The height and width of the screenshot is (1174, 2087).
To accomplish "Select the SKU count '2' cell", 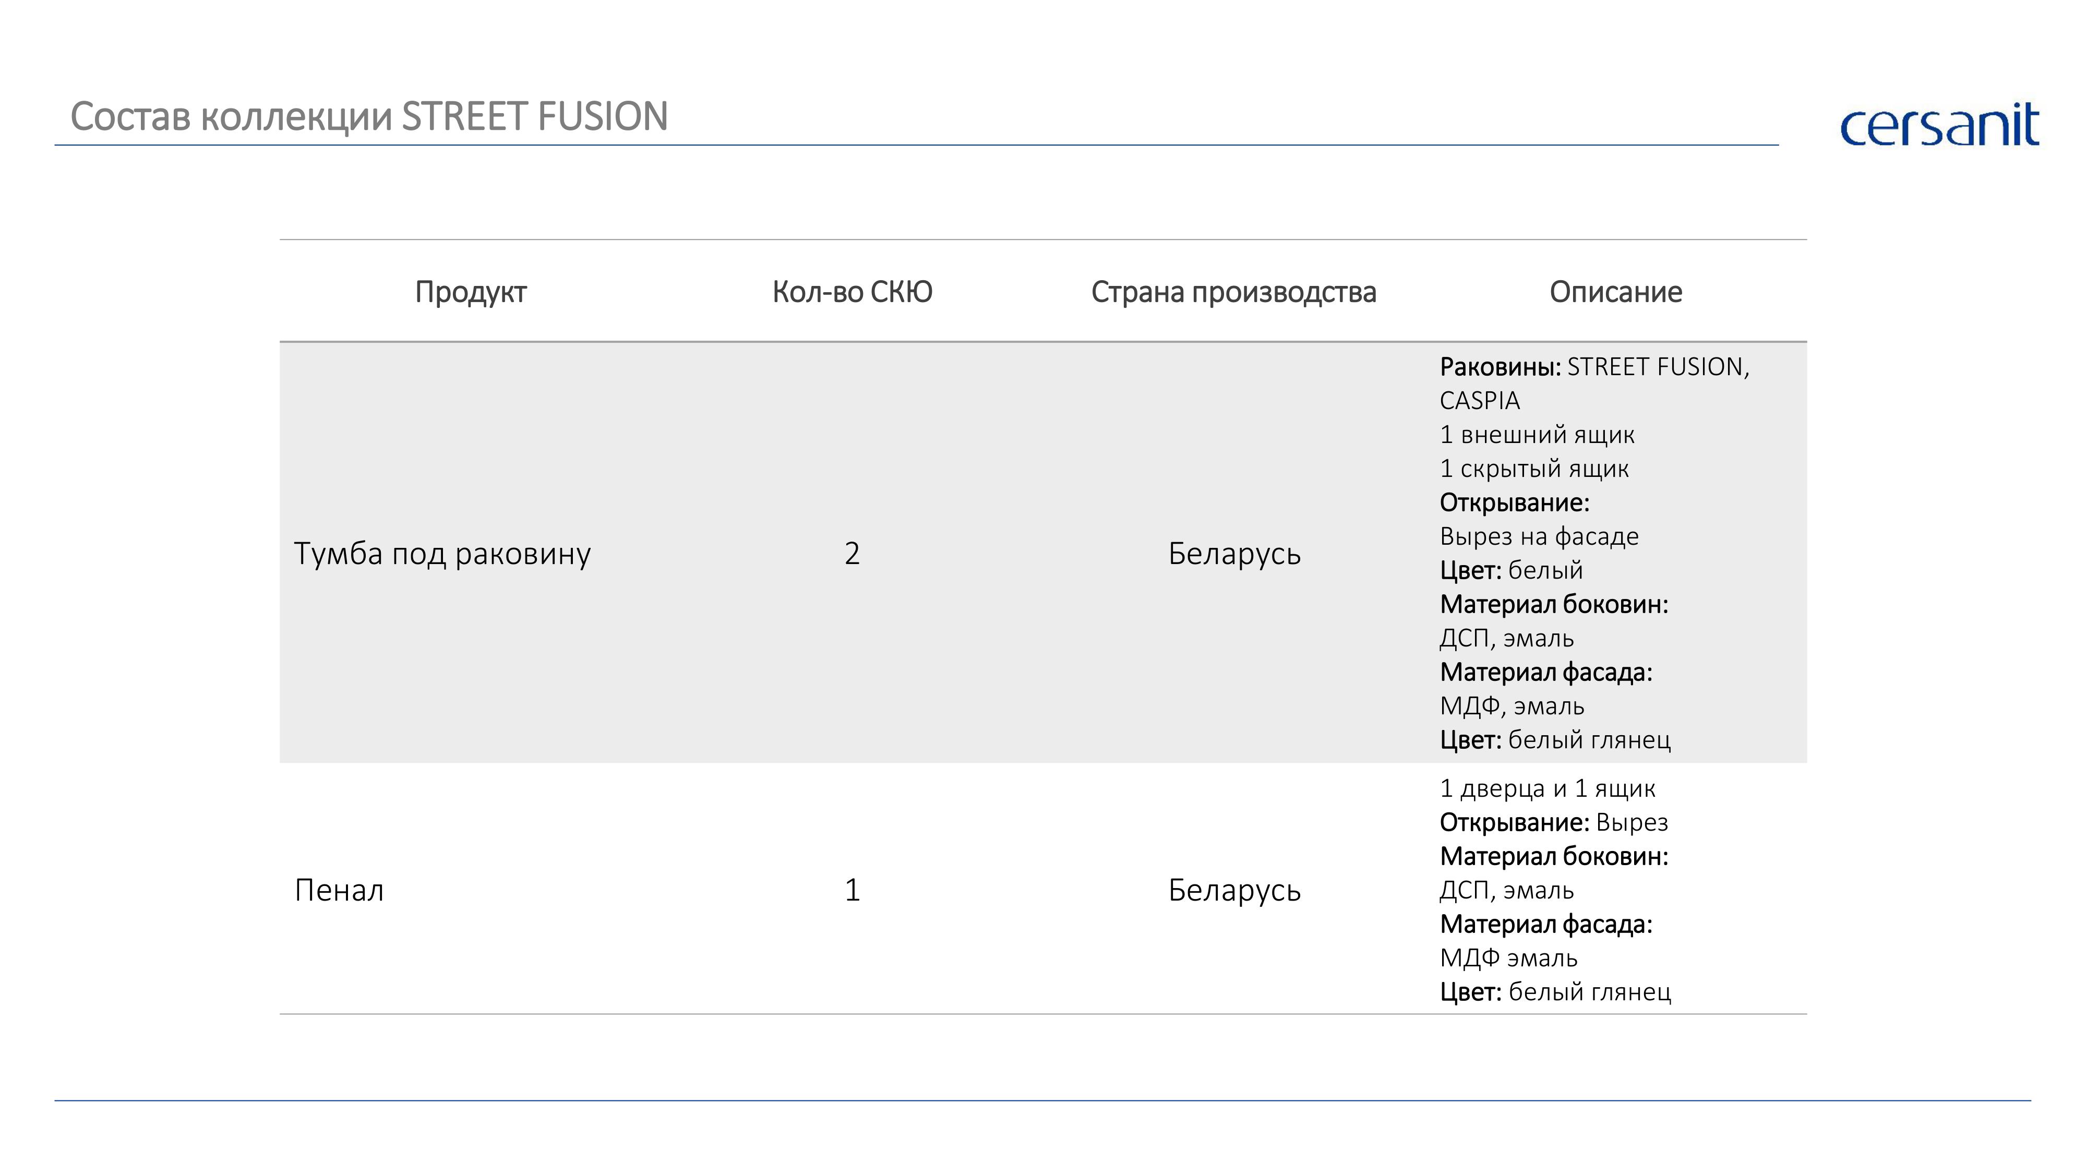I will [853, 554].
